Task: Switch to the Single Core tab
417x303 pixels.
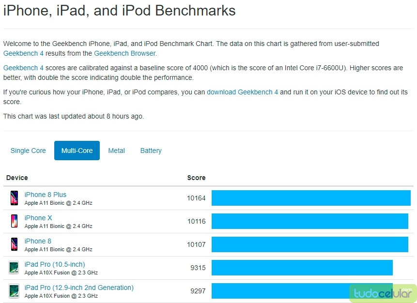Action: click(28, 151)
